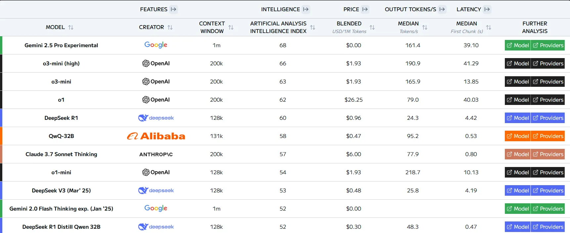Open Model button for Gemini 2.0 Flash Thinking exp.
The width and height of the screenshot is (570, 233).
pos(518,209)
